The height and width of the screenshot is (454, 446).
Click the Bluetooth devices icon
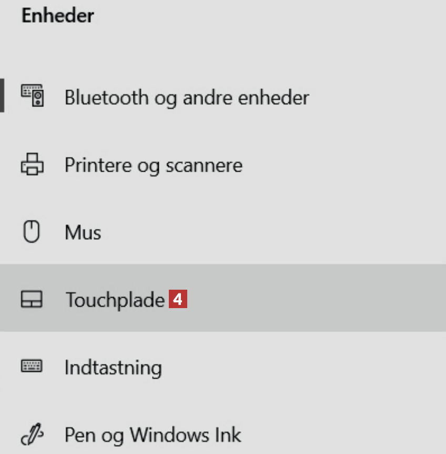(x=33, y=96)
